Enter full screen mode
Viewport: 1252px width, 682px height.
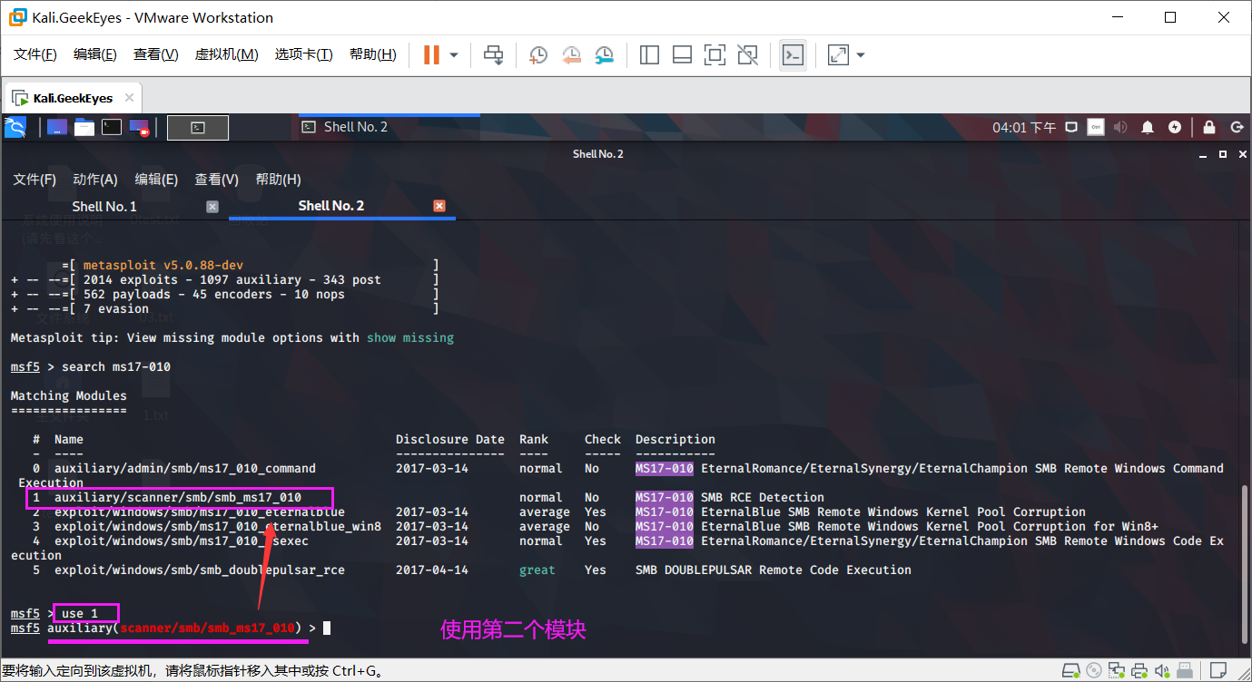point(715,55)
